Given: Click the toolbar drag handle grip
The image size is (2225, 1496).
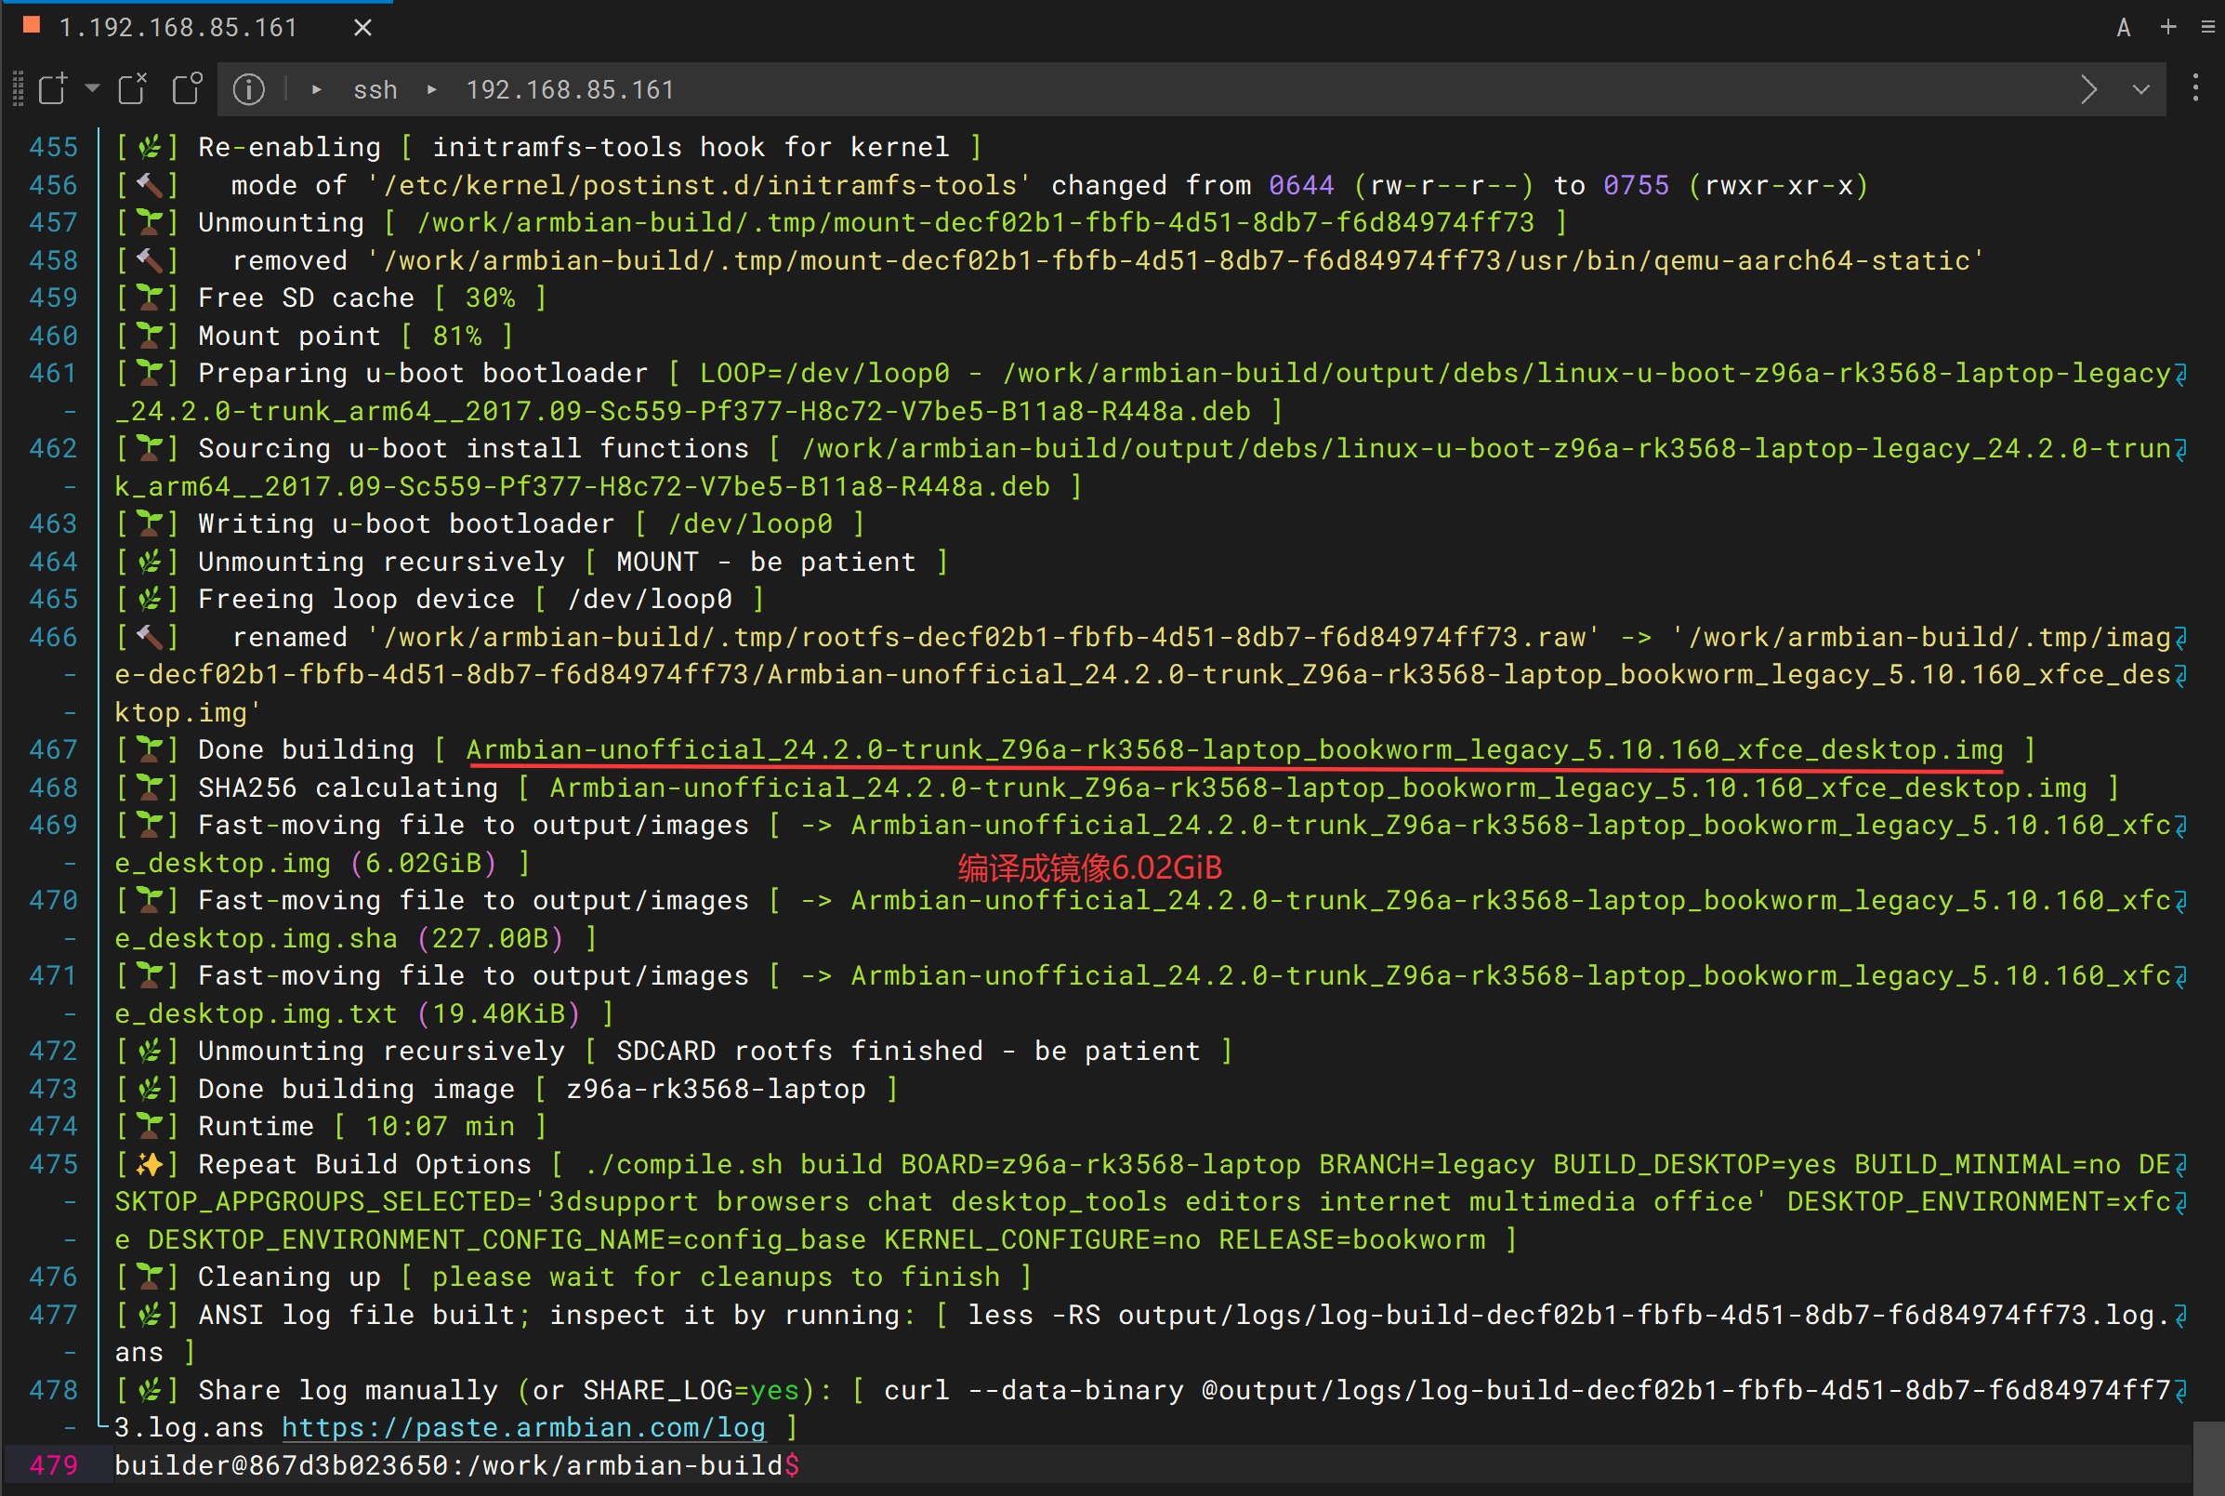Looking at the screenshot, I should point(17,88).
